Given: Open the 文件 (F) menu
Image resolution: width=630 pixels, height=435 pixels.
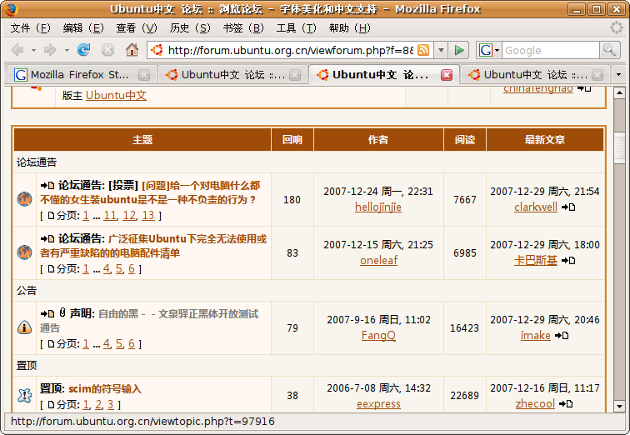Looking at the screenshot, I should [30, 28].
